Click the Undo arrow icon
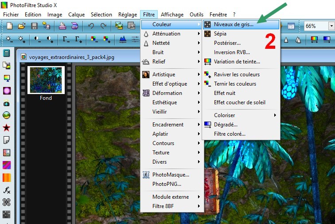335x224 pixels. coord(91,26)
